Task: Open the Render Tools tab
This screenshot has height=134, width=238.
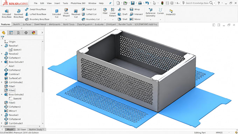Action: (x=125, y=24)
